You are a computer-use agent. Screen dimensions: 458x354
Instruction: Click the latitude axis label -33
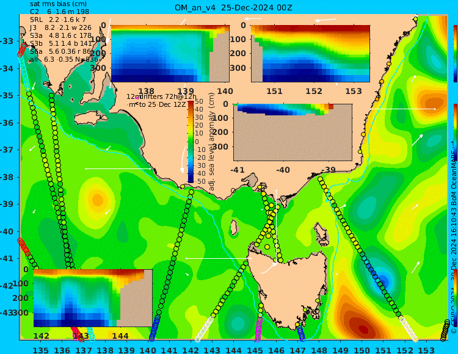[x=7, y=41]
